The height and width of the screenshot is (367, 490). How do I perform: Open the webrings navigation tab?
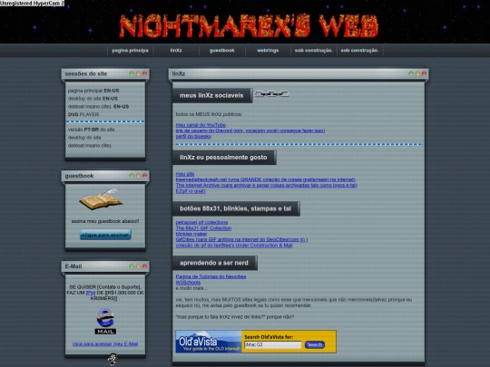click(x=268, y=51)
